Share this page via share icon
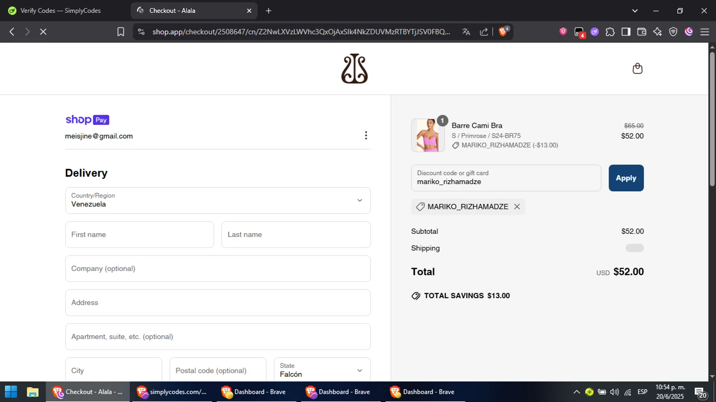The width and height of the screenshot is (716, 402). pos(484,31)
